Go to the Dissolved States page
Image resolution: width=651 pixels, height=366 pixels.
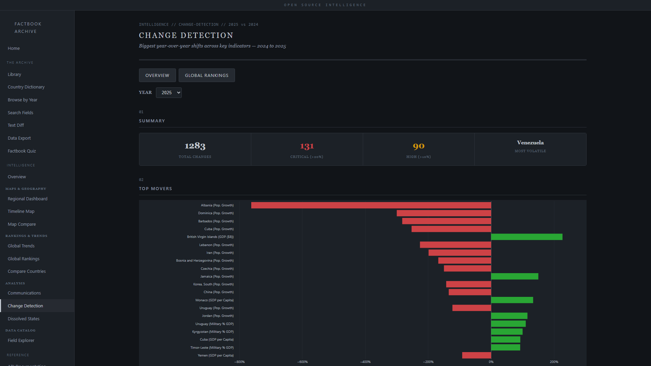[23, 319]
